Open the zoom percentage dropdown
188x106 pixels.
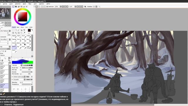pos(61,6)
